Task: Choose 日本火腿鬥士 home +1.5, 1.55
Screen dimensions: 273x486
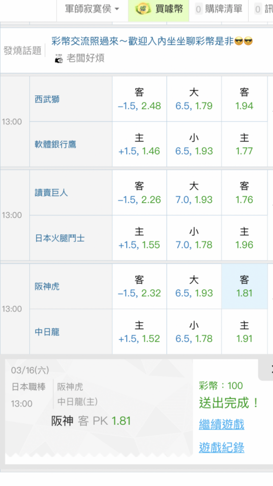Action: (x=139, y=238)
